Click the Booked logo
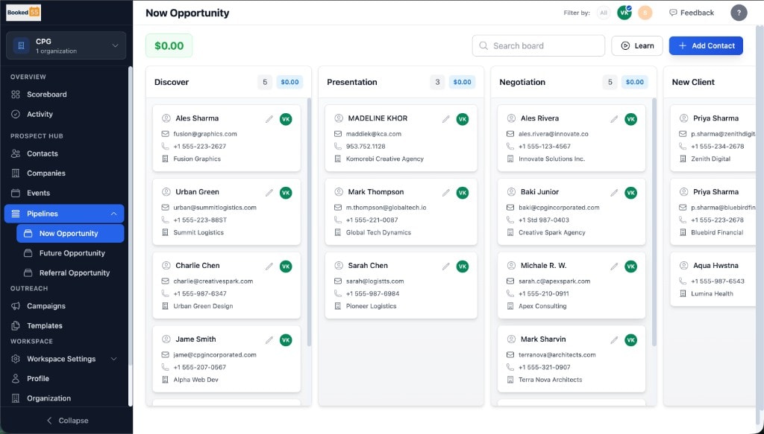The image size is (764, 434). [23, 13]
